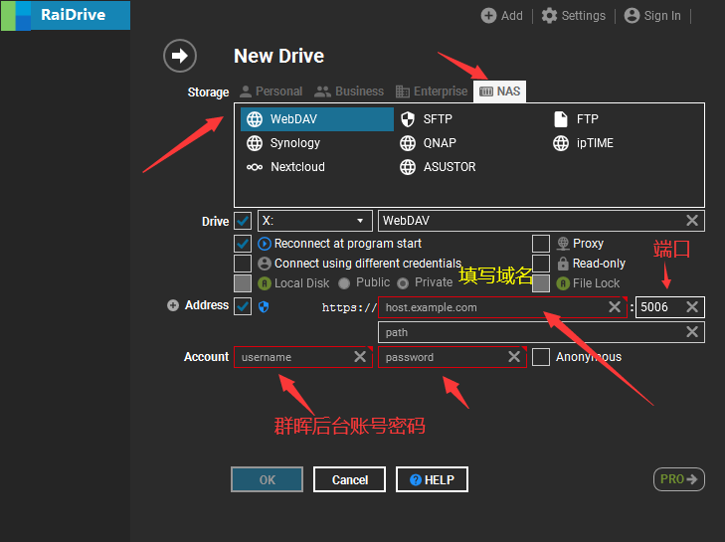Select the Public radio option
Screen dimensions: 725x542
point(344,283)
